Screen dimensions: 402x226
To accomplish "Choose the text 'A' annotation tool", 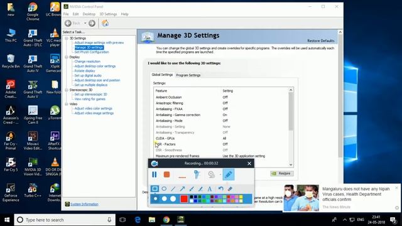I will click(x=210, y=189).
